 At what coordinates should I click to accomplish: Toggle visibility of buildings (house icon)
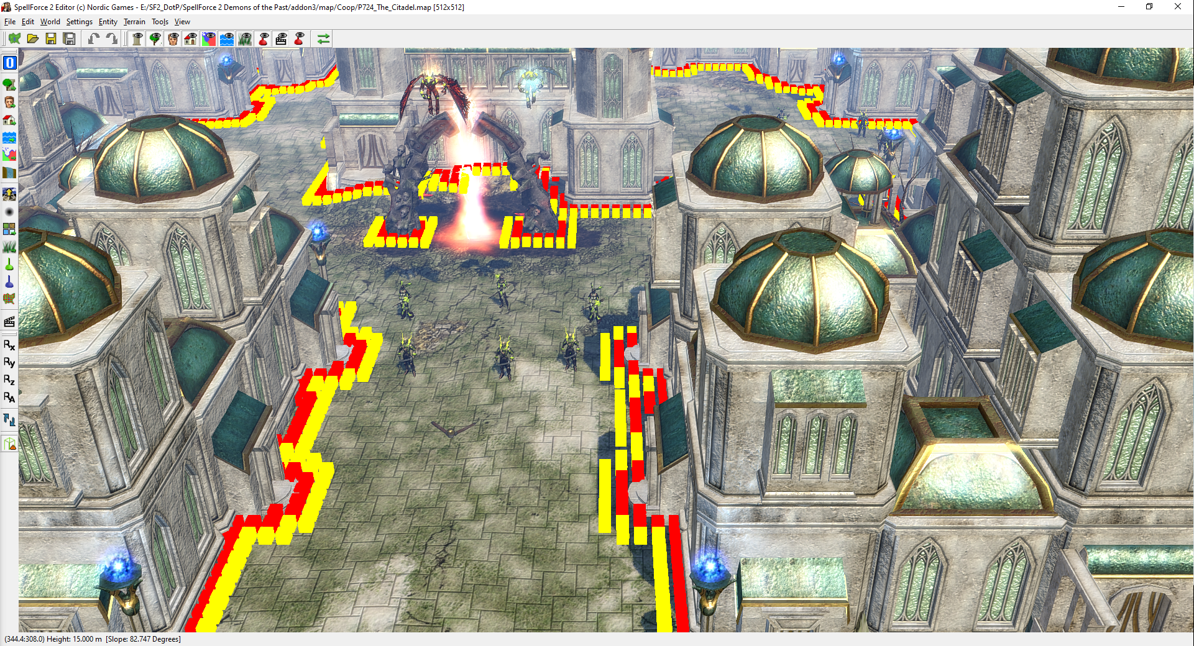click(191, 39)
